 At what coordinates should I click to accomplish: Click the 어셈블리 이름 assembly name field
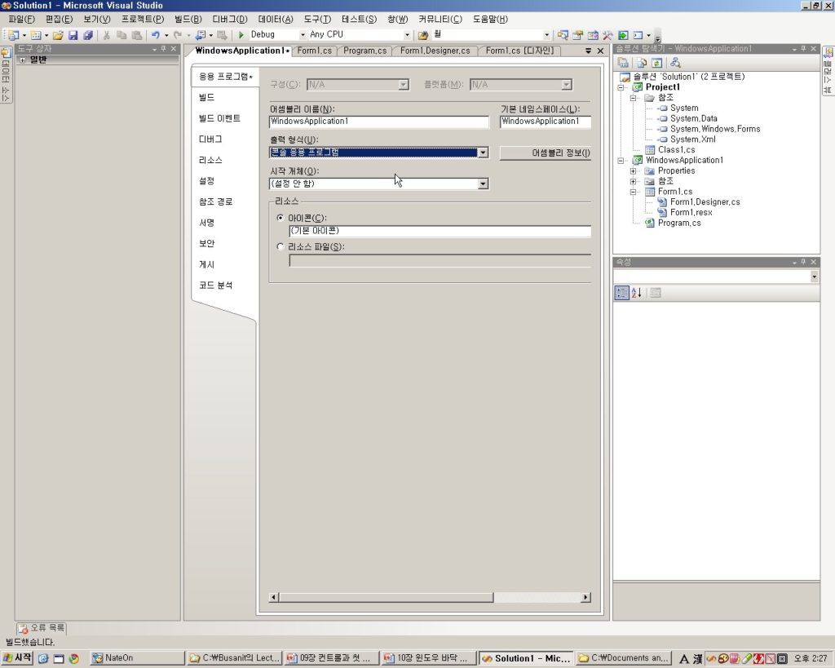pos(378,122)
